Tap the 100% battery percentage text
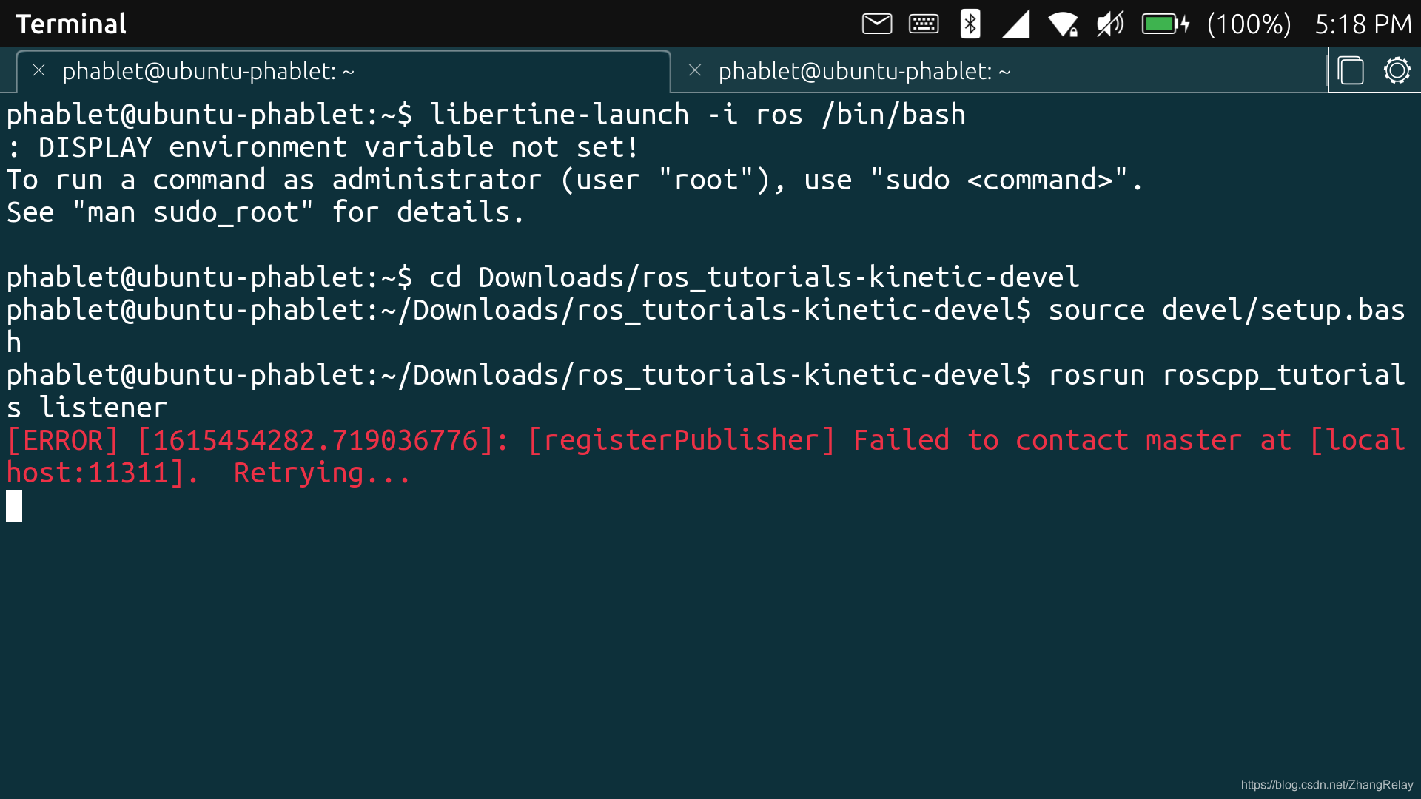This screenshot has width=1421, height=799. (1249, 24)
